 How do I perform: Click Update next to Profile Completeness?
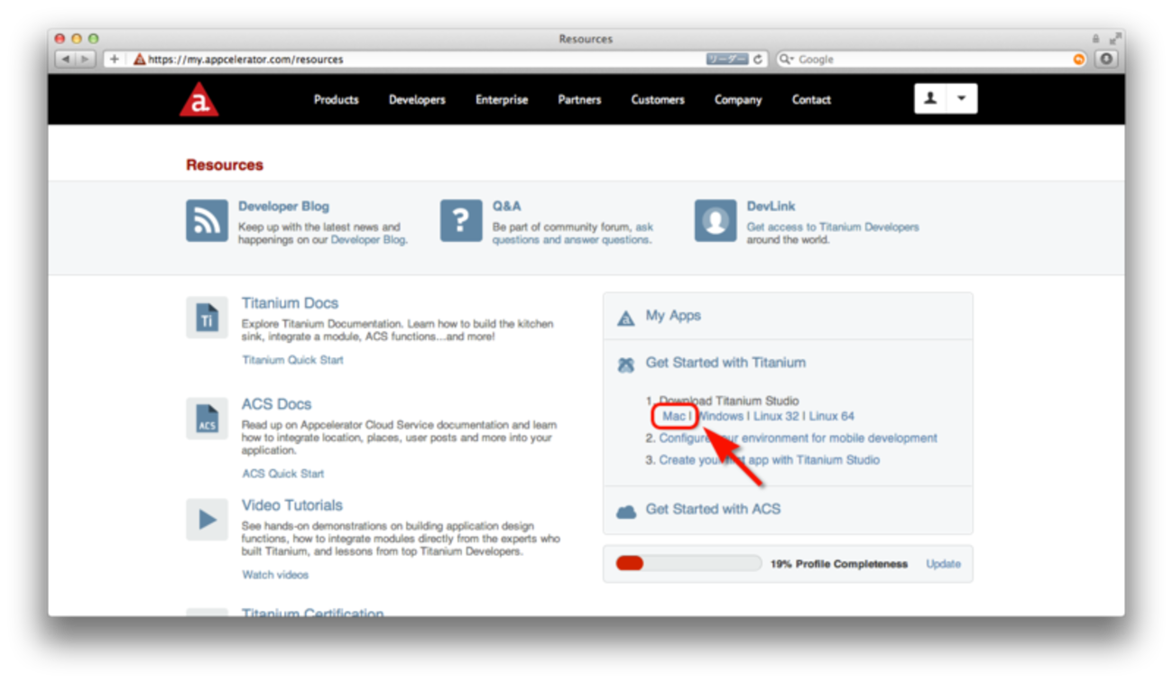click(x=943, y=564)
